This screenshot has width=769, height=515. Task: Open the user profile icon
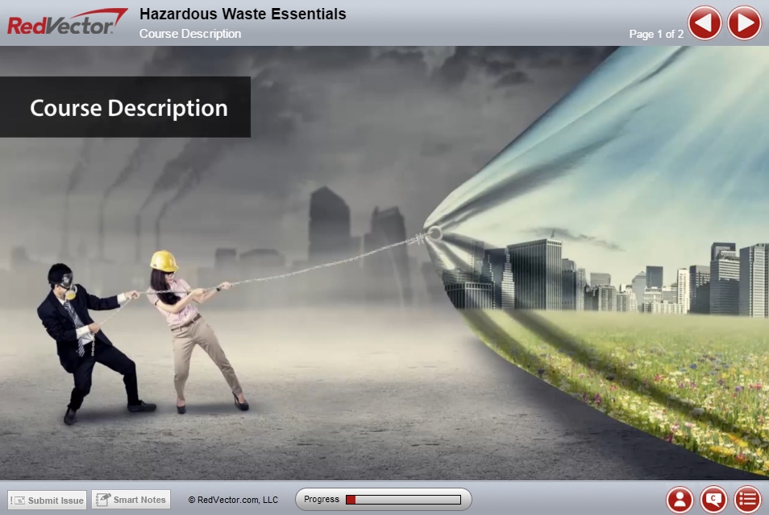(x=680, y=500)
